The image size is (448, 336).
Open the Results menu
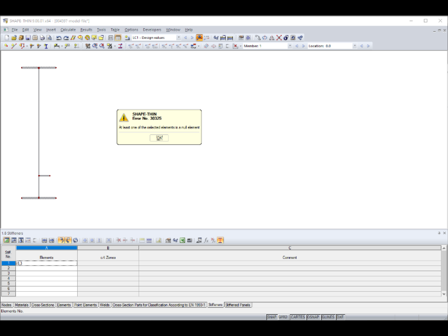[86, 29]
